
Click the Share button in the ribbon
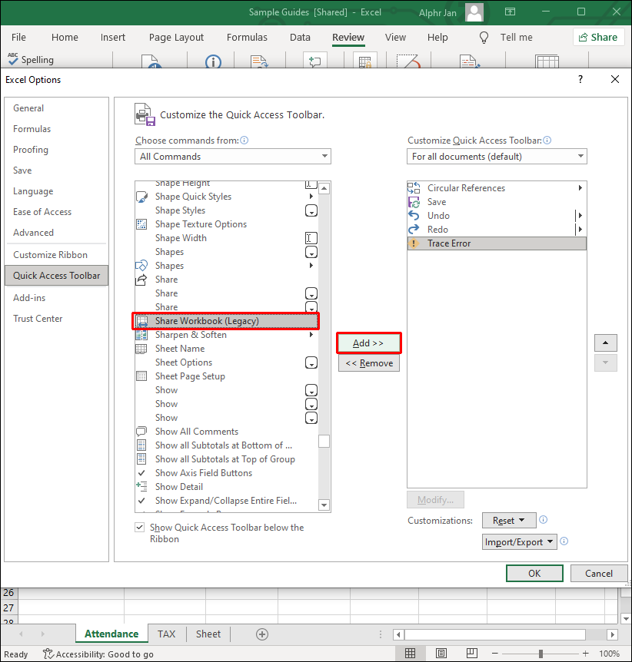[x=598, y=37]
